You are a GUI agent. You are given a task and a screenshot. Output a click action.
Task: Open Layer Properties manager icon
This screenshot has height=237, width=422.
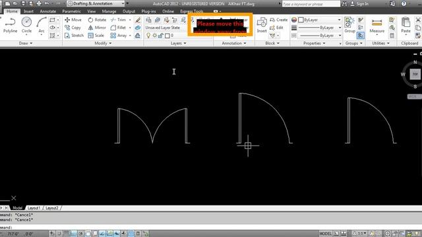click(148, 20)
